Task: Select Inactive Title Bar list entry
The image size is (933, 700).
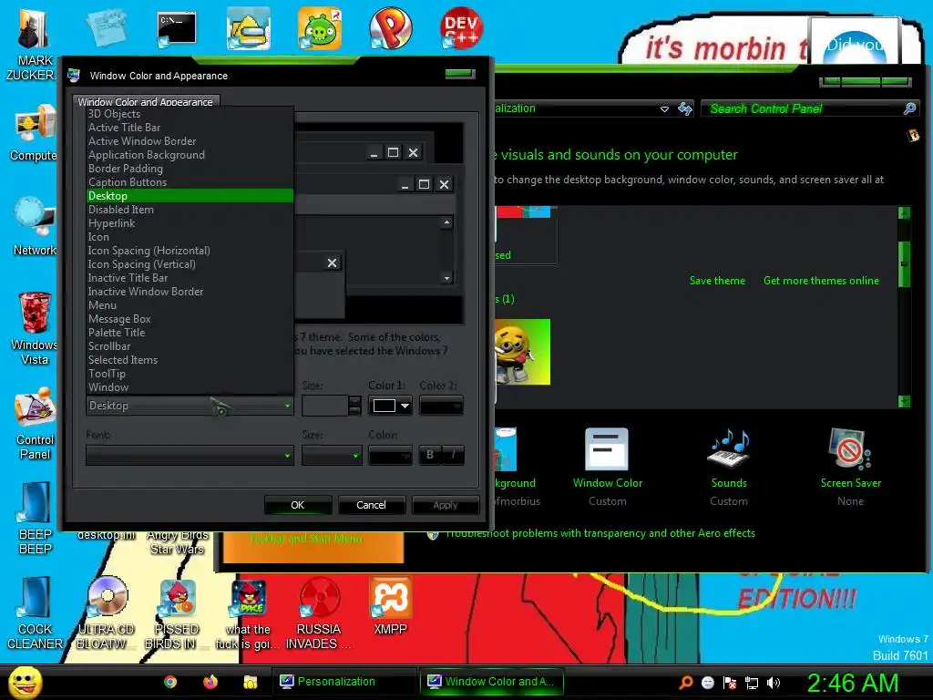Action: coord(190,278)
